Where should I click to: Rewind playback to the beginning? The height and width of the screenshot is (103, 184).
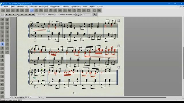[7, 15]
